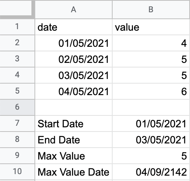The image size is (190, 181).
Task: Click the empty cell B6
Action: (x=151, y=107)
